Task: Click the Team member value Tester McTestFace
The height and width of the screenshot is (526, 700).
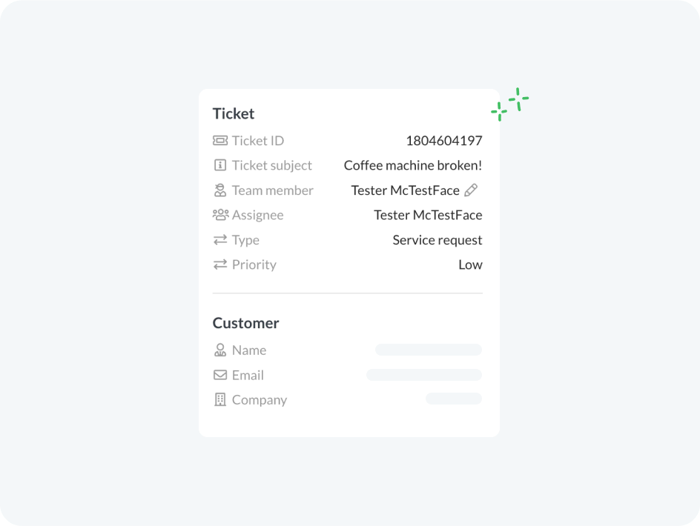Action: point(406,190)
